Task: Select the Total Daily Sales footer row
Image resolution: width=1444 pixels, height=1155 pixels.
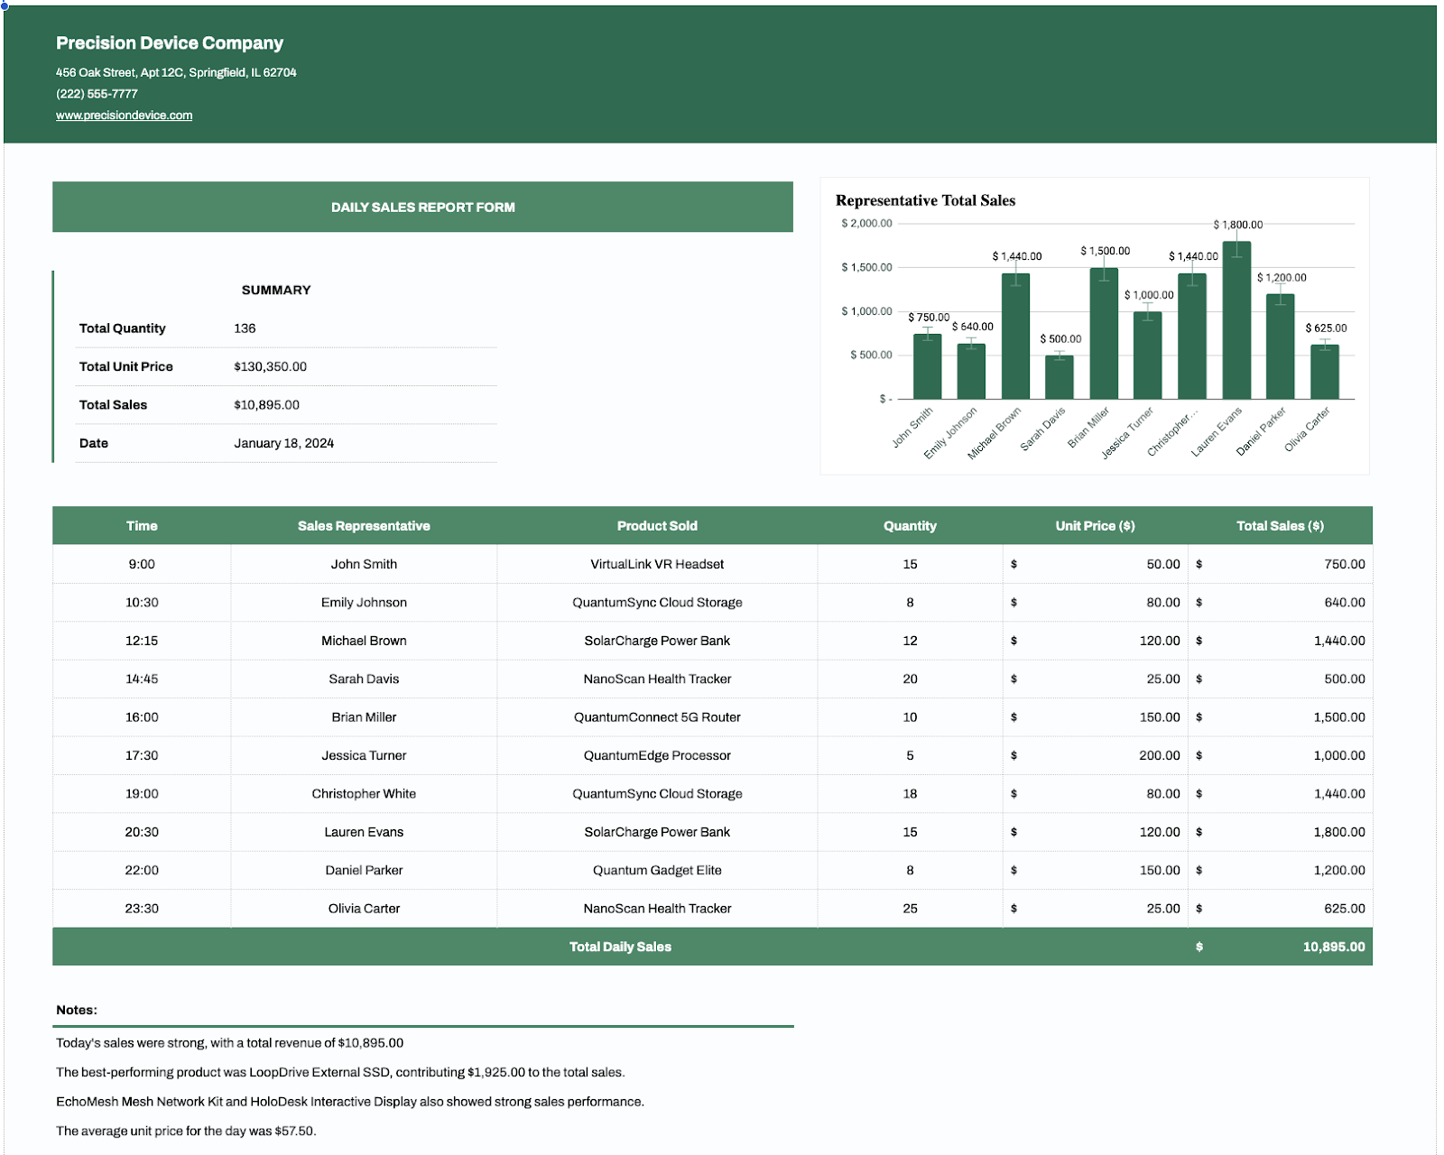Action: point(620,946)
